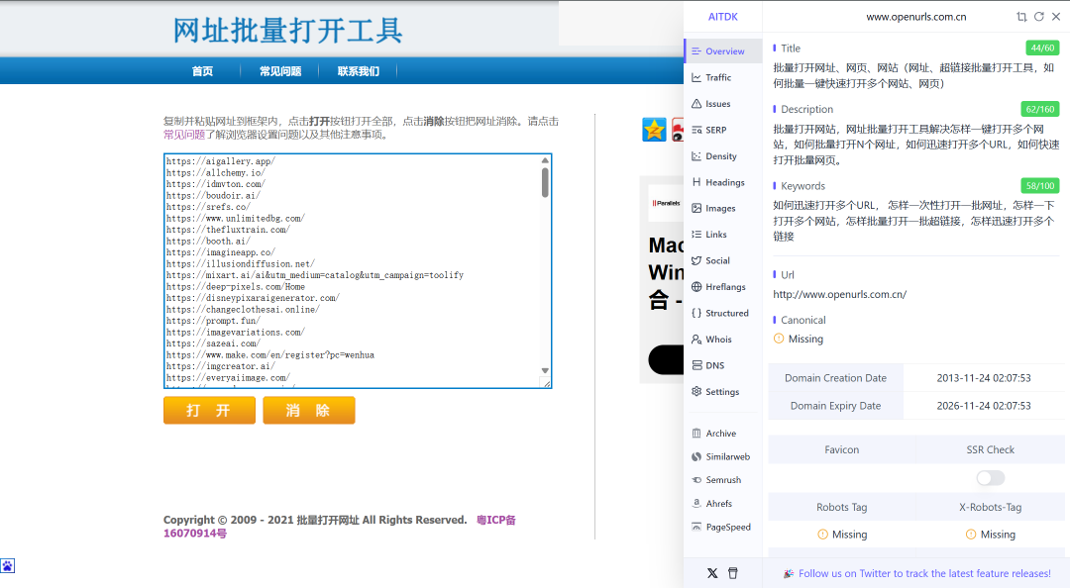
Task: Click the Domain Expiry Date value 2026-11-24
Action: coord(984,406)
